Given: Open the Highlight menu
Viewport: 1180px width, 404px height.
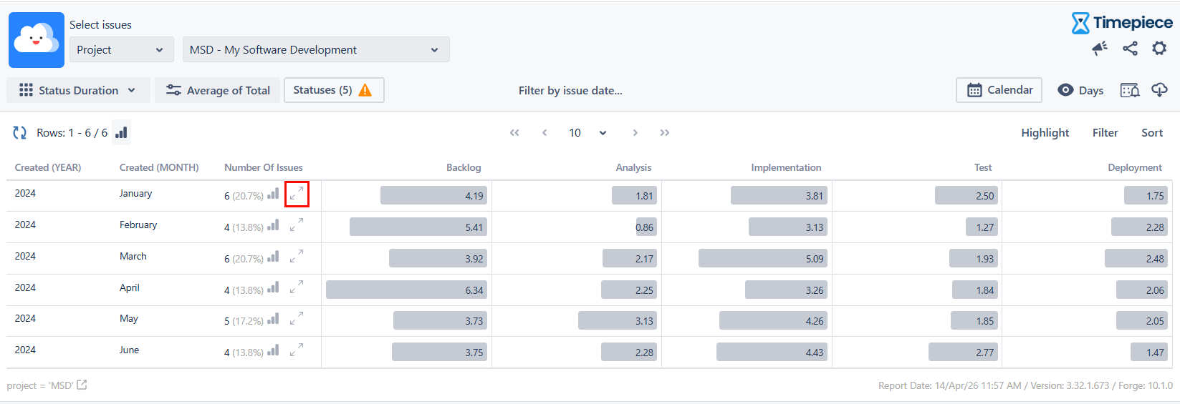Looking at the screenshot, I should click(x=1045, y=132).
